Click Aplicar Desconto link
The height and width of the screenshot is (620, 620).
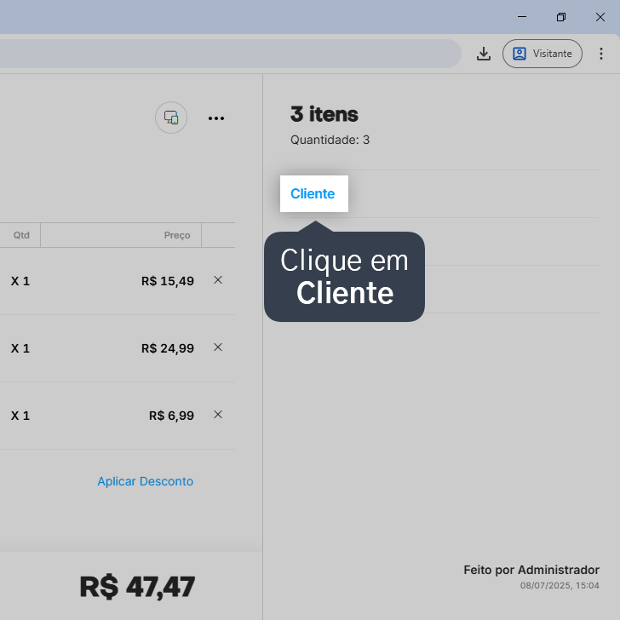145,481
